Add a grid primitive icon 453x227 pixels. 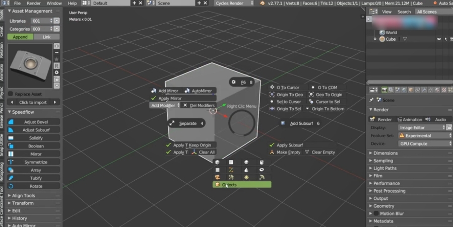[x=217, y=170]
